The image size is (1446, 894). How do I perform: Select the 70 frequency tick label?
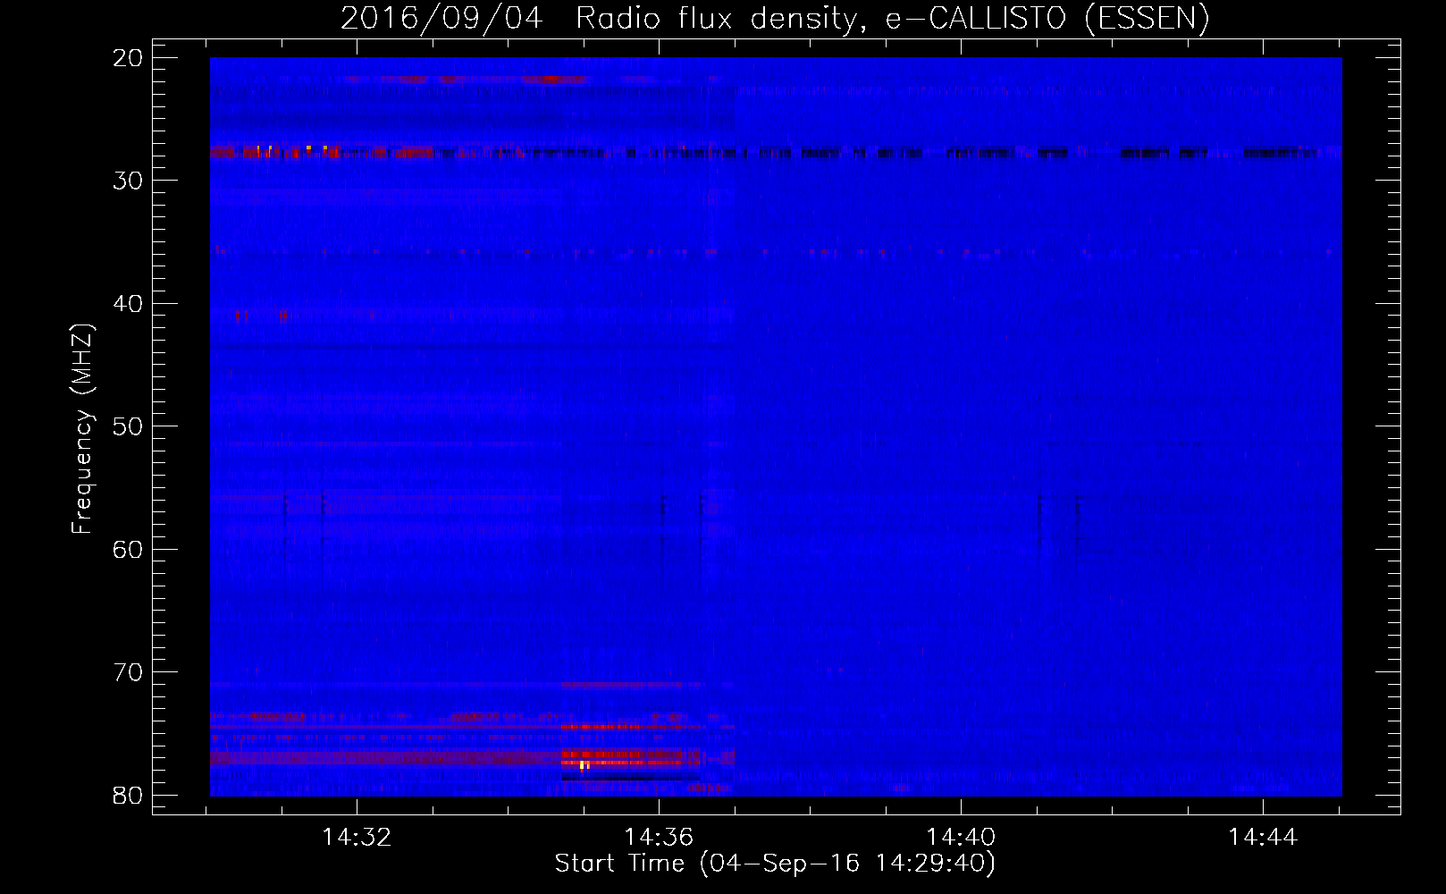129,672
